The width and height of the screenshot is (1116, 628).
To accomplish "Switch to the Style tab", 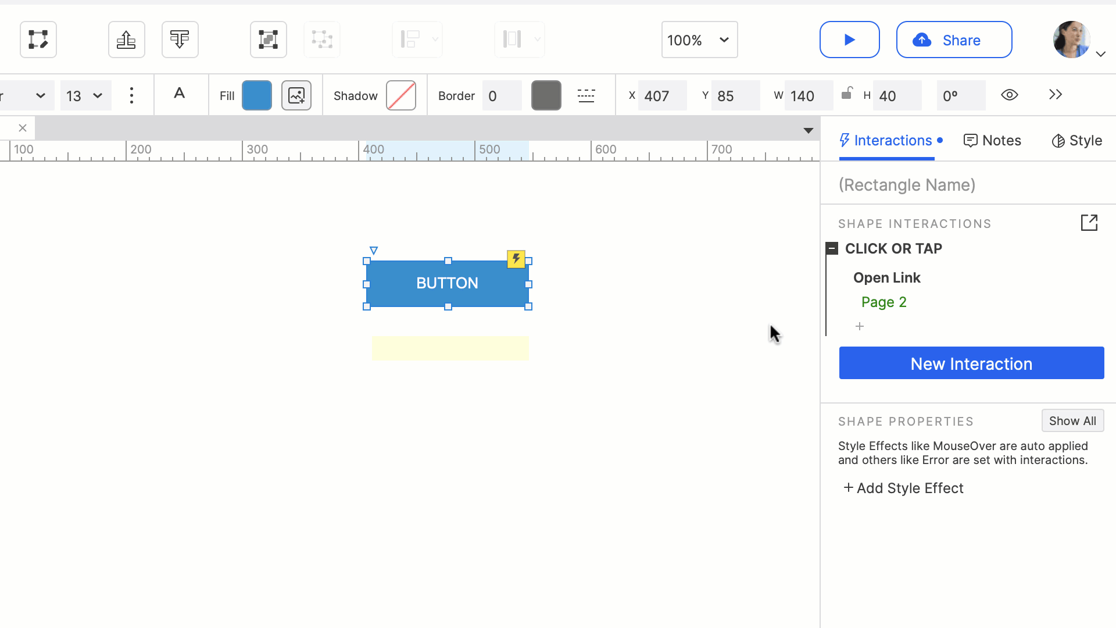I will (x=1077, y=141).
